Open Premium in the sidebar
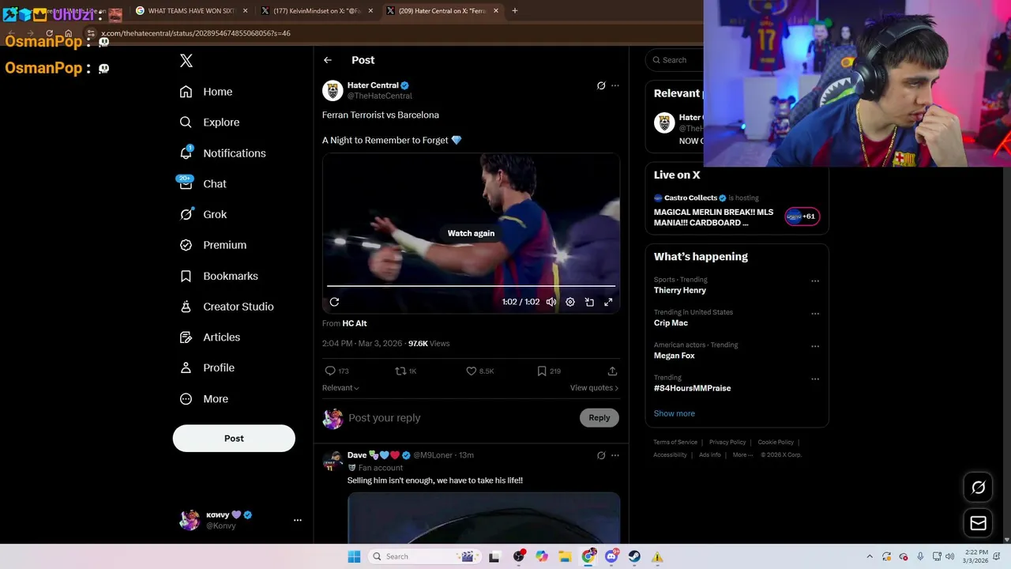This screenshot has height=569, width=1011. 213,245
